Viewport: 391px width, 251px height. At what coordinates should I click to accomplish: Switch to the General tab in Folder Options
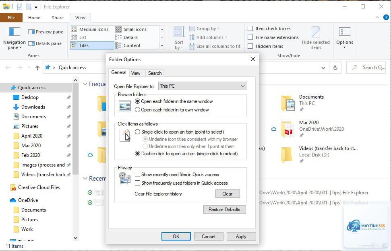point(119,72)
